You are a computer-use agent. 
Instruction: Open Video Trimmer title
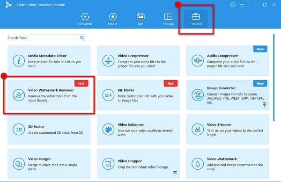pos(219,124)
